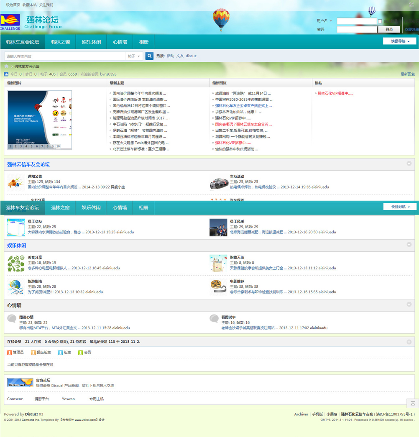Screen dimensions: 419x437
Task: Click the blue statistics chart icon
Action: tap(6, 74)
